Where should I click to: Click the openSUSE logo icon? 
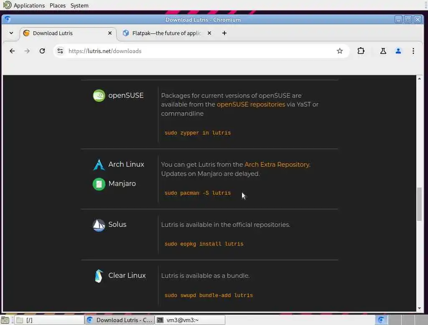click(x=99, y=96)
